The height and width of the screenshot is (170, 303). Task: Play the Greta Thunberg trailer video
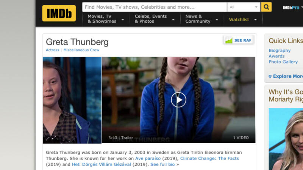[178, 100]
